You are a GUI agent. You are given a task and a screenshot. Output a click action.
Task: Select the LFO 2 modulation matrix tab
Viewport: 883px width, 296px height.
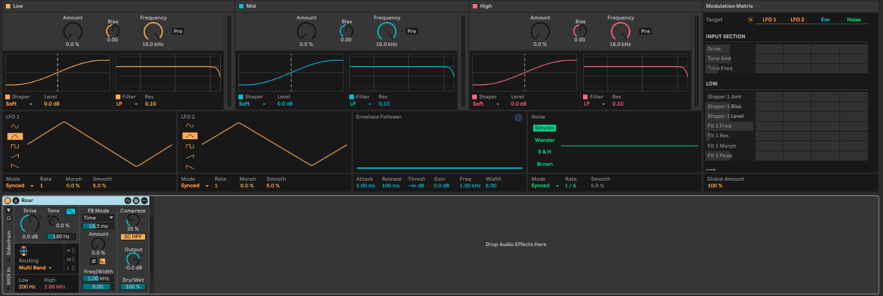(x=797, y=20)
